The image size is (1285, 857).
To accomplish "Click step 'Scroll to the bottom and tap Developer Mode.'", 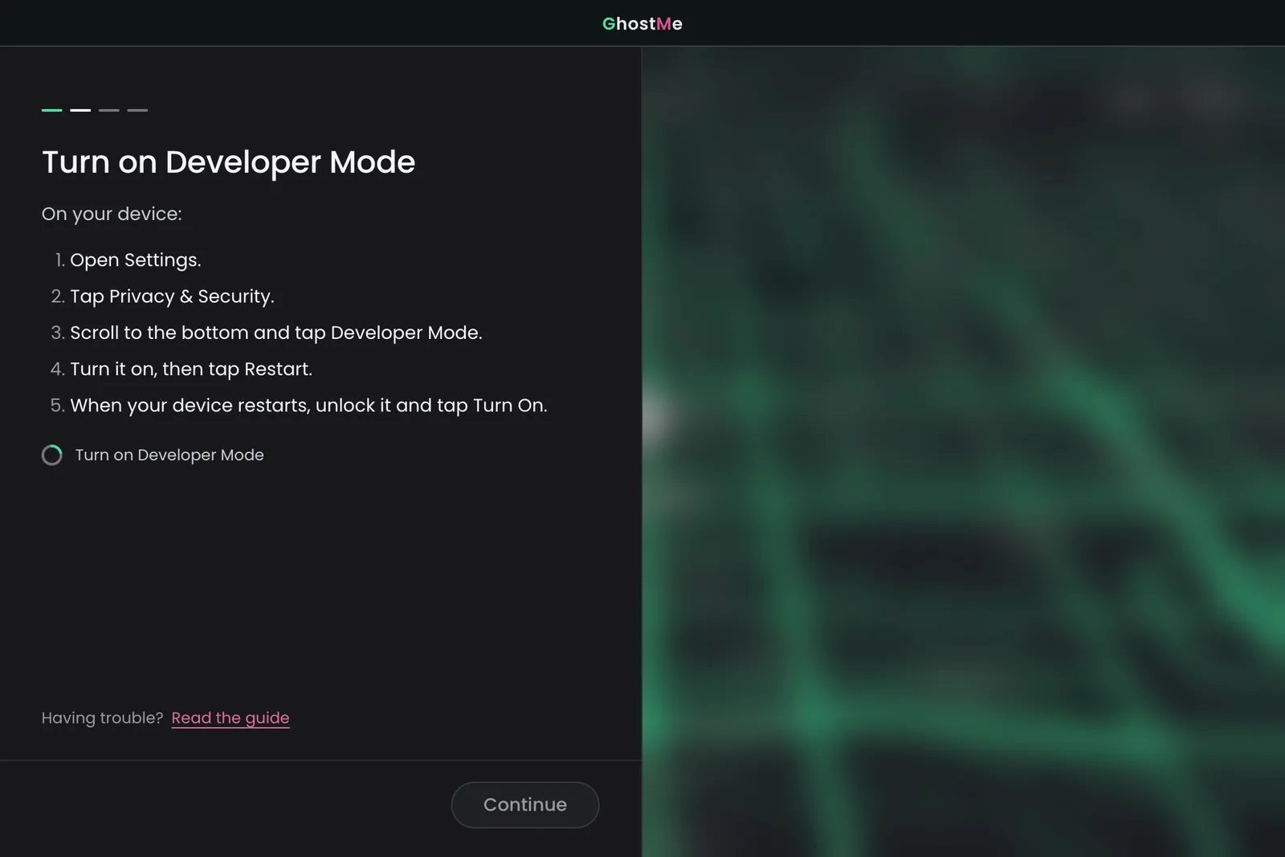I will pyautogui.click(x=276, y=333).
